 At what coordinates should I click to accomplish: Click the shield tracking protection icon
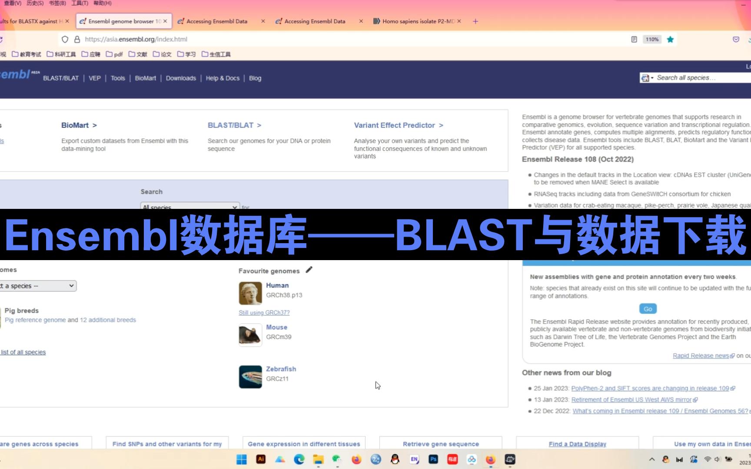pos(65,40)
